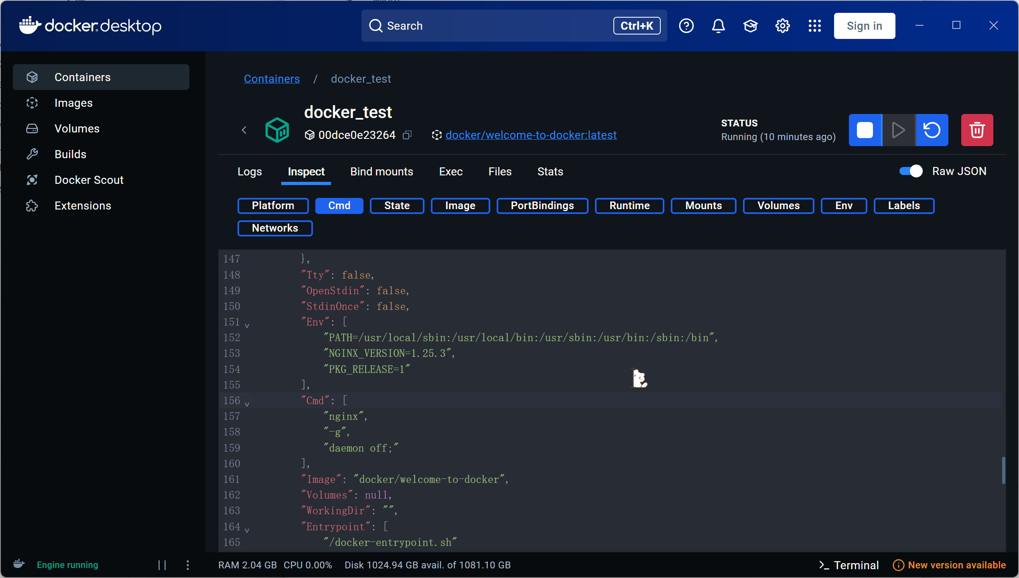Open the docker/welcome-to-docker:latest image link
Viewport: 1019px width, 578px height.
(x=531, y=135)
